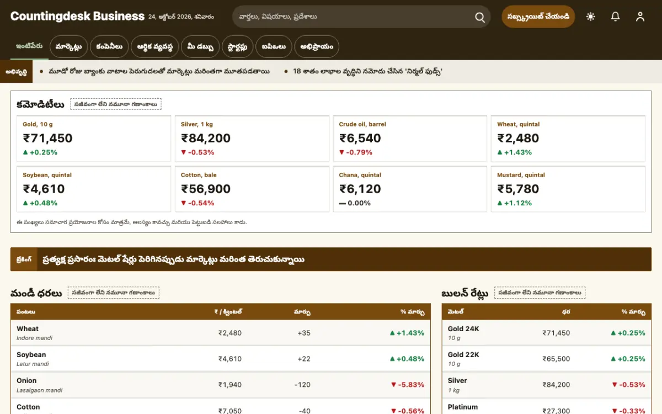Select the Wheat Indore mandi row
Image resolution: width=662 pixels, height=414 pixels.
click(221, 333)
